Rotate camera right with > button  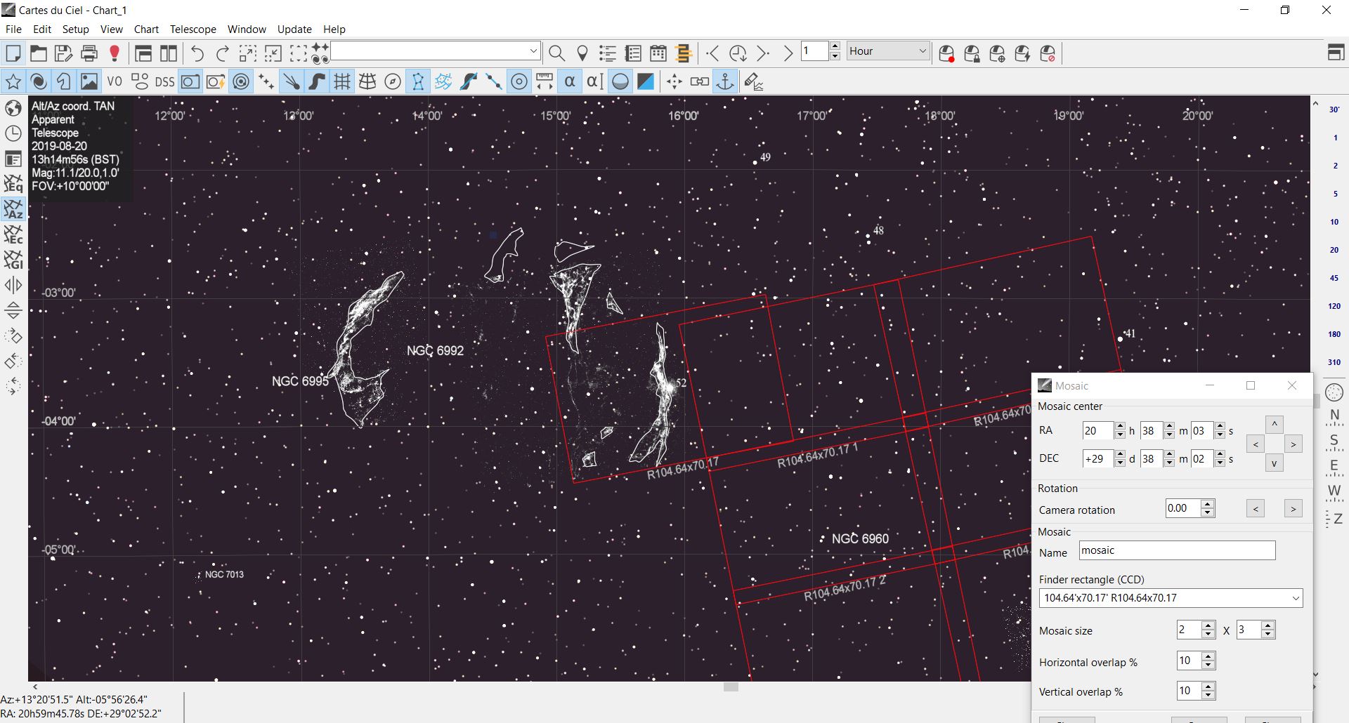[1293, 508]
